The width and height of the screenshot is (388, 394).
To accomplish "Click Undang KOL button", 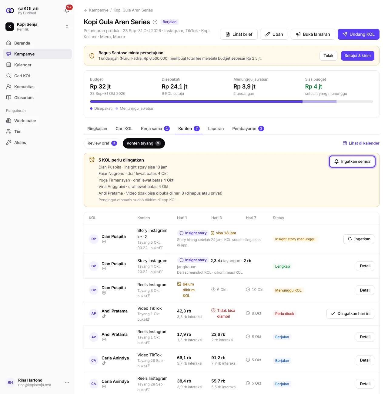I will [x=359, y=34].
